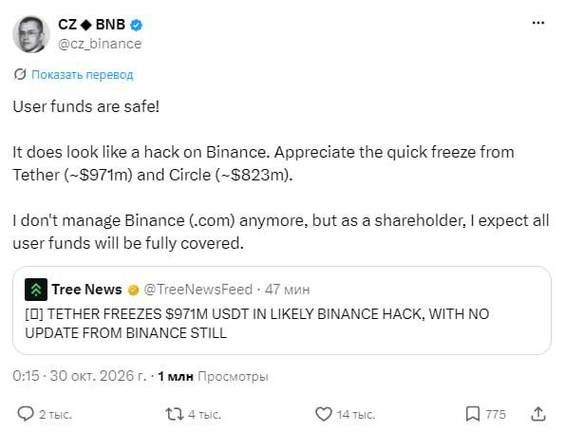
Task: Click the repost arrows icon
Action: [175, 414]
